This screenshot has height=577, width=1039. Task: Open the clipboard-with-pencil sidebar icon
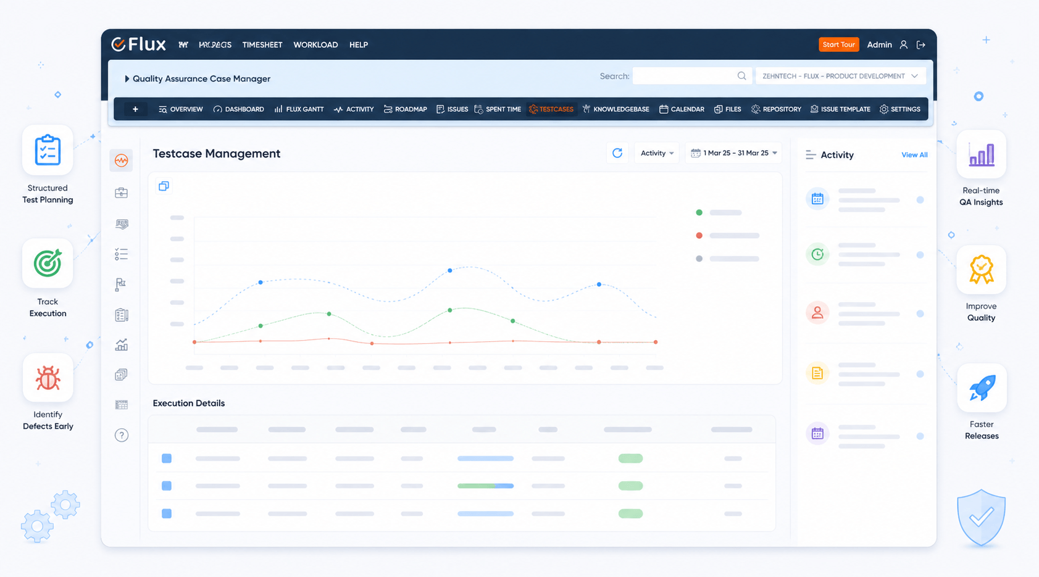[x=122, y=315]
